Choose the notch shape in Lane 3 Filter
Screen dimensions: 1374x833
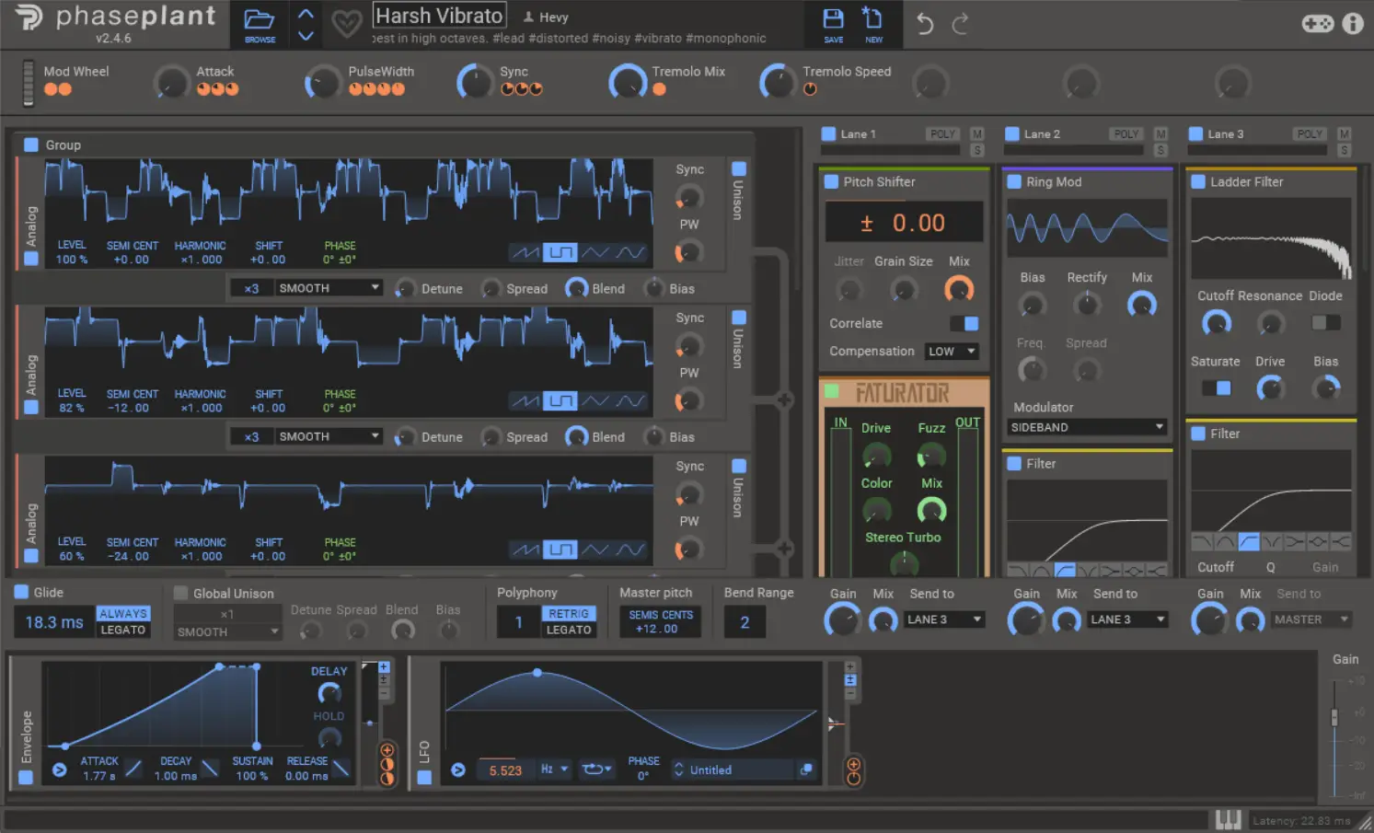(x=1272, y=541)
